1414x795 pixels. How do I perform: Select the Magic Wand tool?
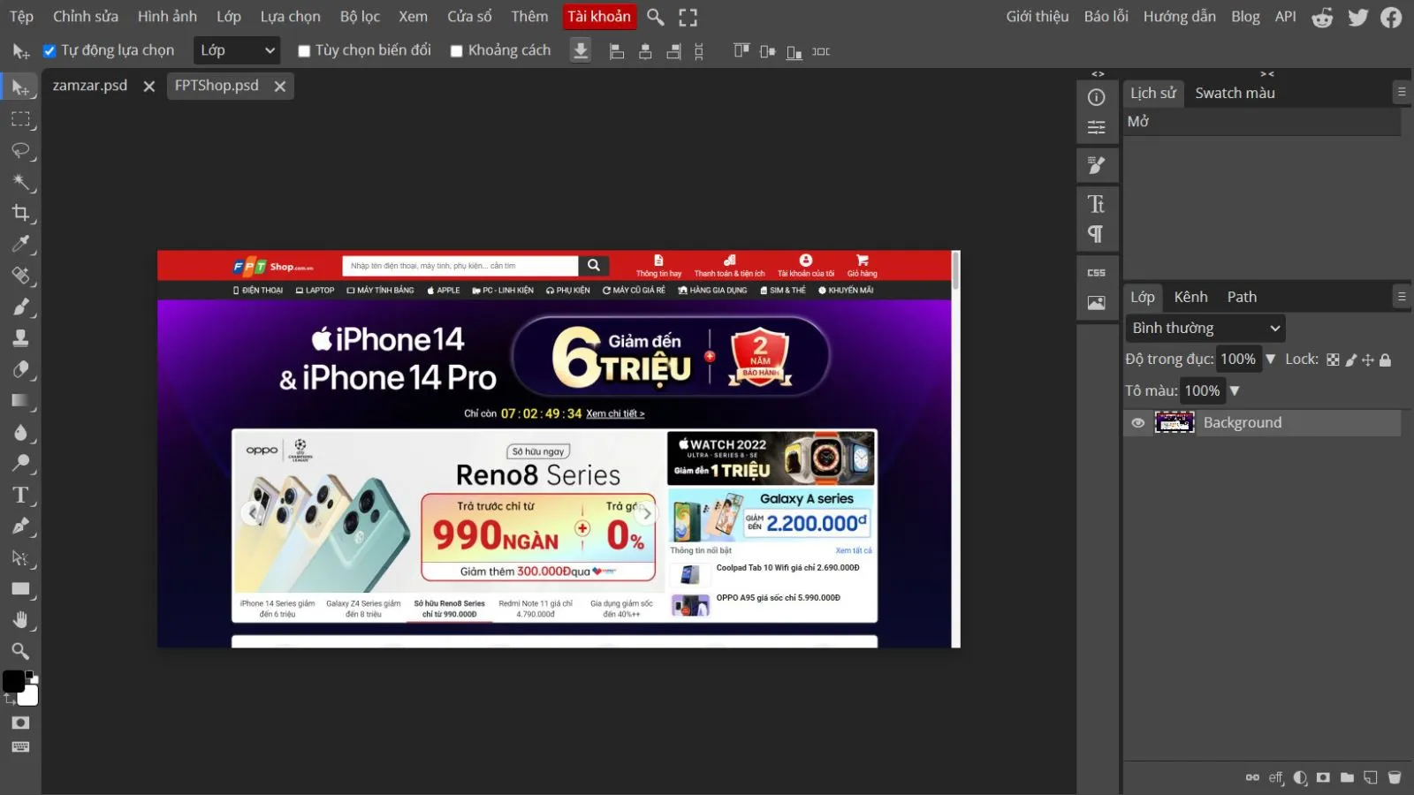20,182
